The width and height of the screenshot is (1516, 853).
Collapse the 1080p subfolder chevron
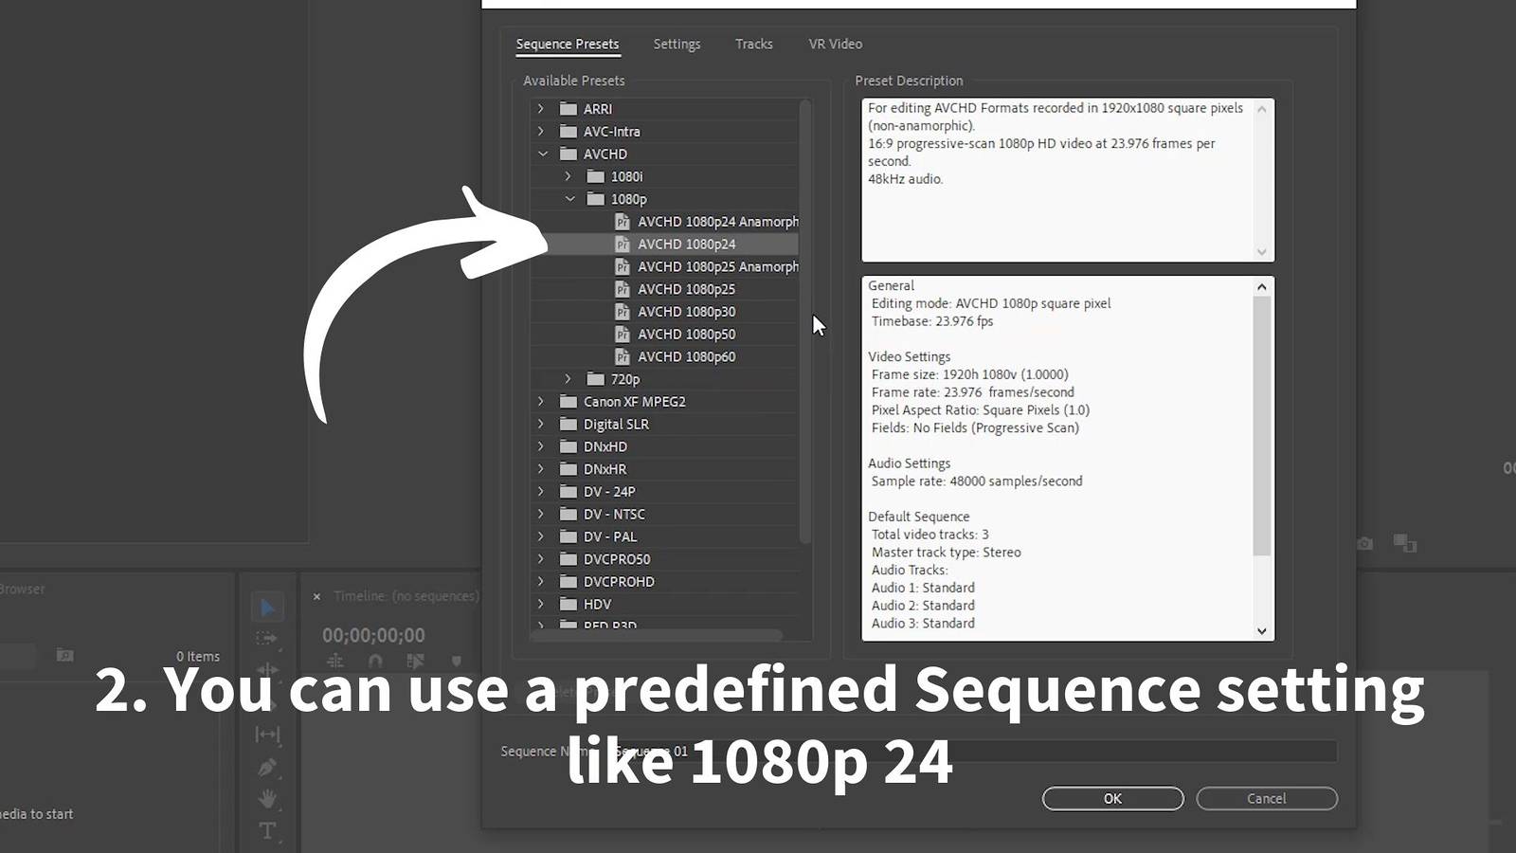(569, 199)
